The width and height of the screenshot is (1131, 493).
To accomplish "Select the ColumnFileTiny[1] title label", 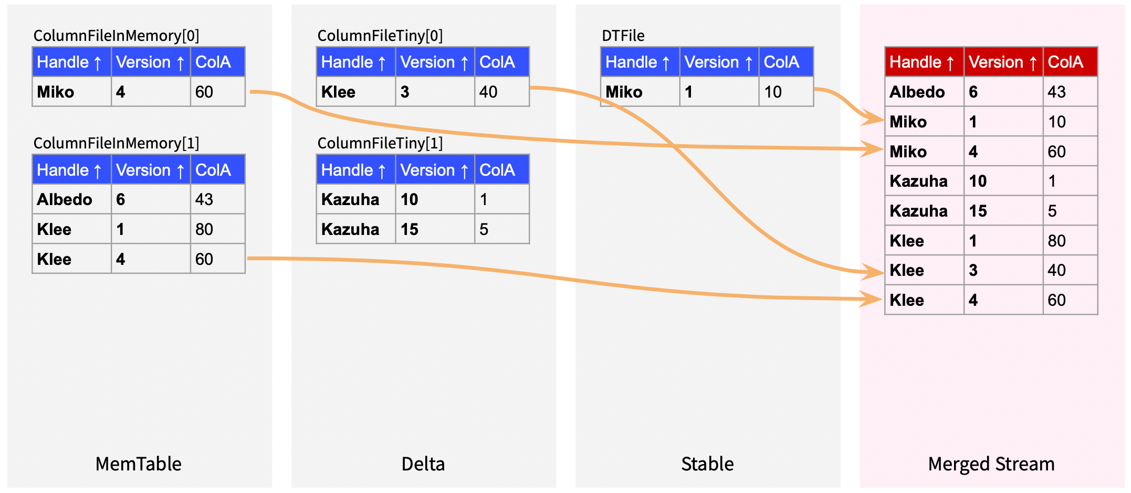I will coord(380,143).
